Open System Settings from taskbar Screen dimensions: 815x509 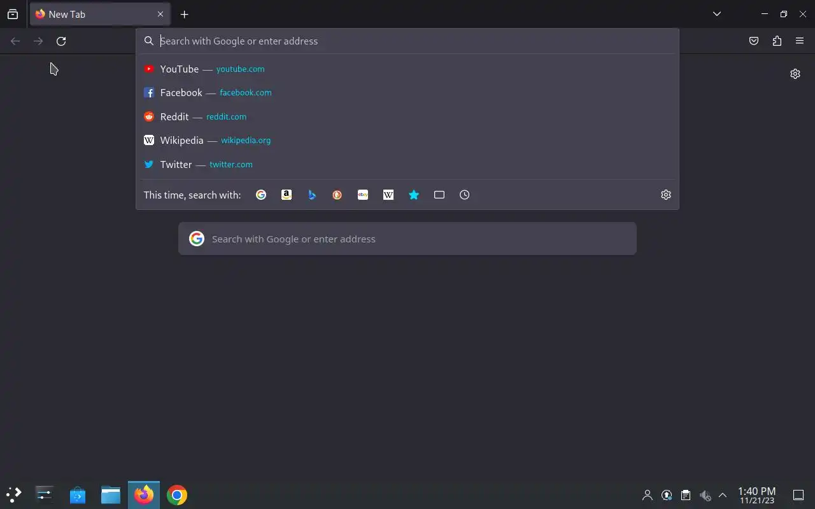pyautogui.click(x=45, y=494)
